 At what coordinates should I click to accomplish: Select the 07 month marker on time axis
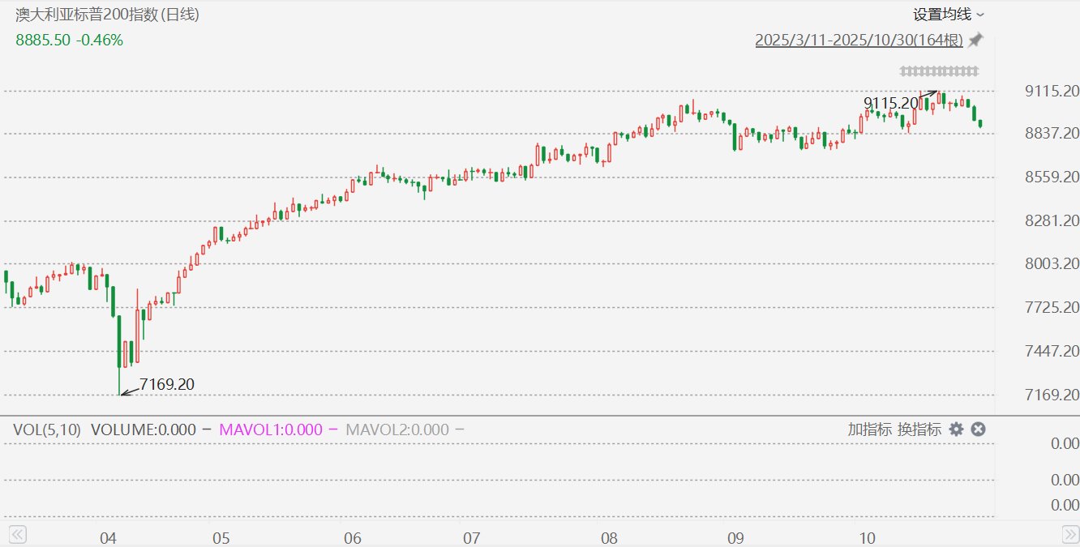[472, 538]
